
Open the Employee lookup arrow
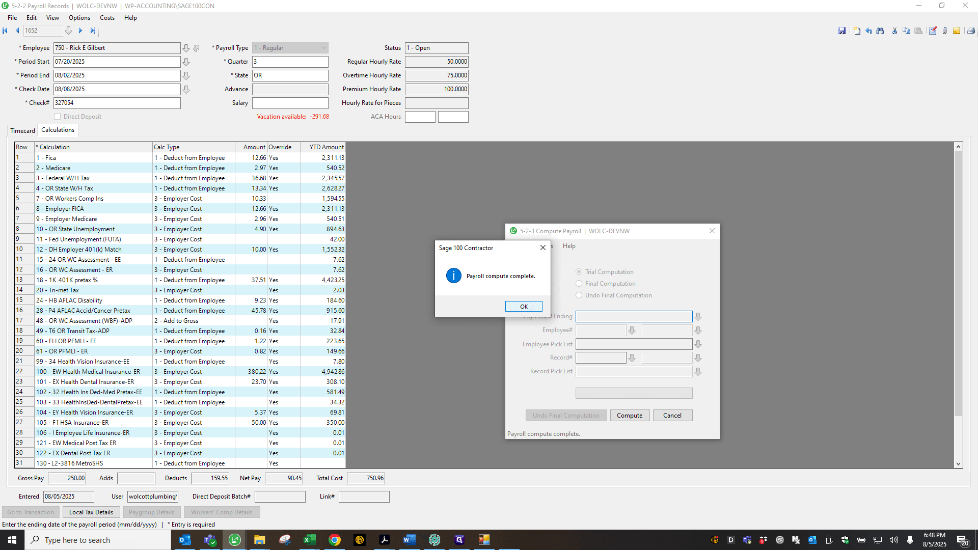coord(186,48)
